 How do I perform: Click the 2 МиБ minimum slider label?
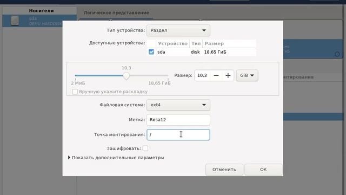[x=78, y=83]
